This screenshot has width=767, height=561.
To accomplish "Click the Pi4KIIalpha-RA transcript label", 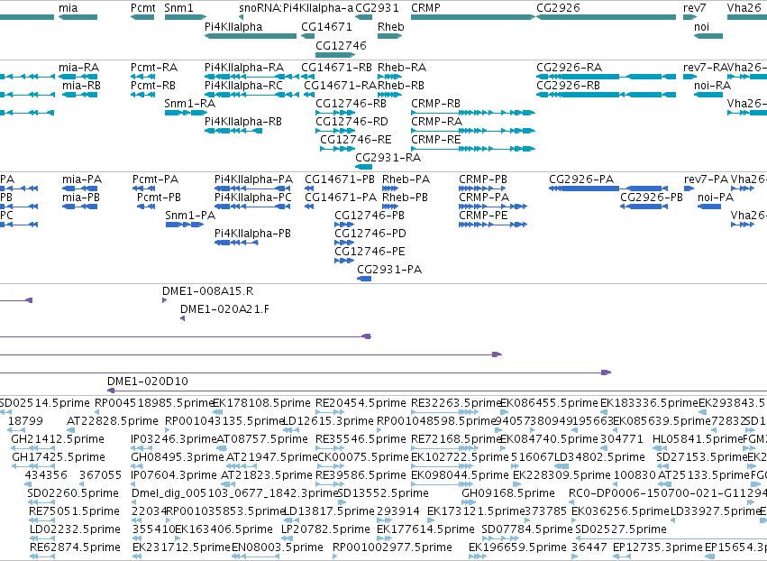I will (x=244, y=67).
